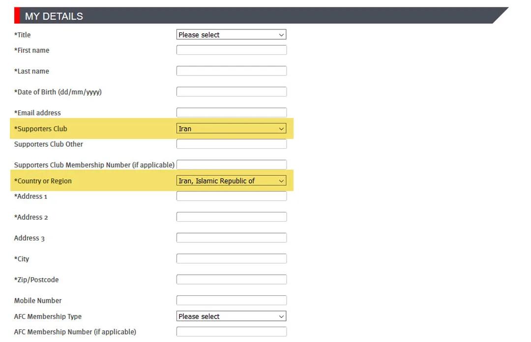This screenshot has height=342, width=531.
Task: Open the AFC Membership Type dropdown
Action: click(231, 316)
